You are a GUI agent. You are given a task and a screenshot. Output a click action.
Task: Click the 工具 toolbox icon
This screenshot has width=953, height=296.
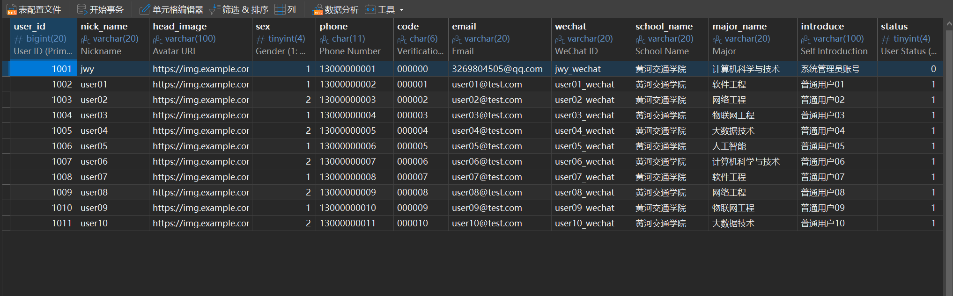click(x=370, y=9)
